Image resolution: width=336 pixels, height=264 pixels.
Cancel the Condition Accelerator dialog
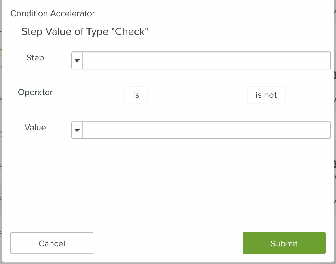52,243
